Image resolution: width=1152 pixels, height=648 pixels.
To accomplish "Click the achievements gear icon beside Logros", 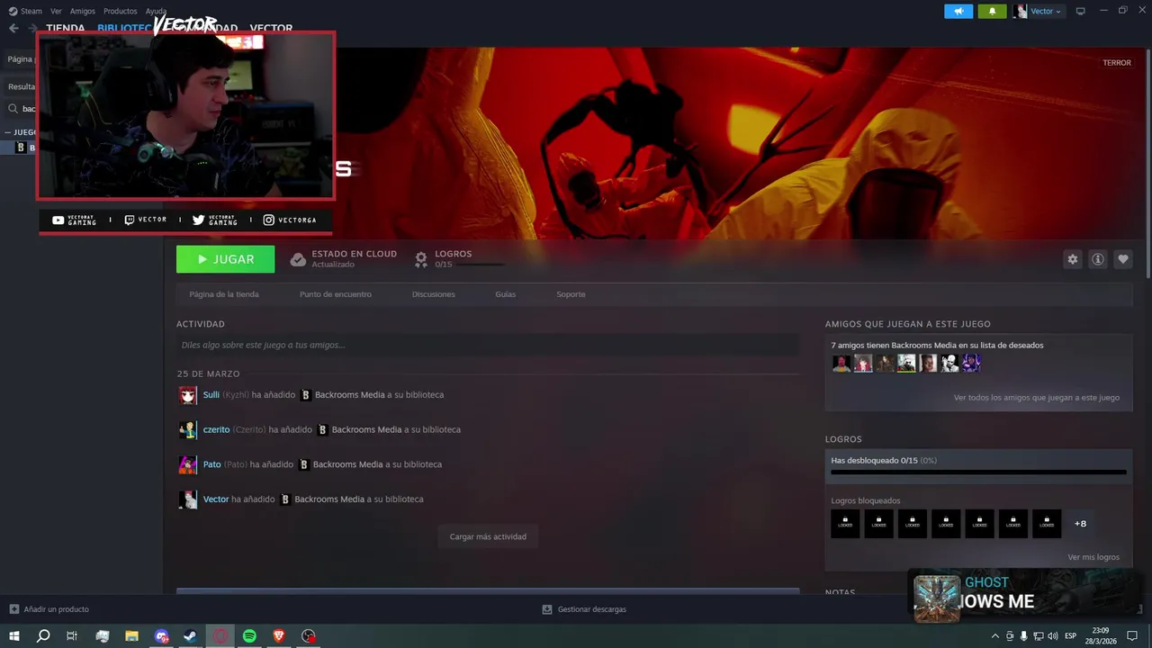I will pos(420,259).
